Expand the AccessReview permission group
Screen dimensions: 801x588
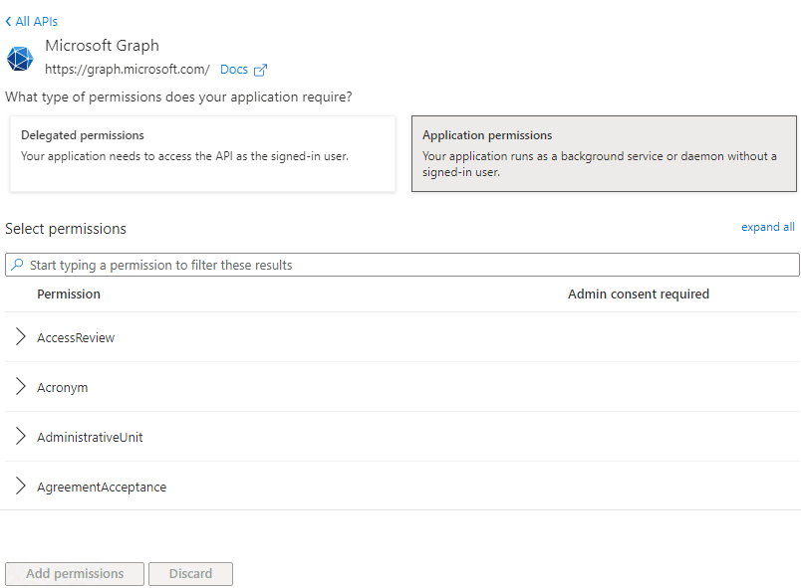20,336
